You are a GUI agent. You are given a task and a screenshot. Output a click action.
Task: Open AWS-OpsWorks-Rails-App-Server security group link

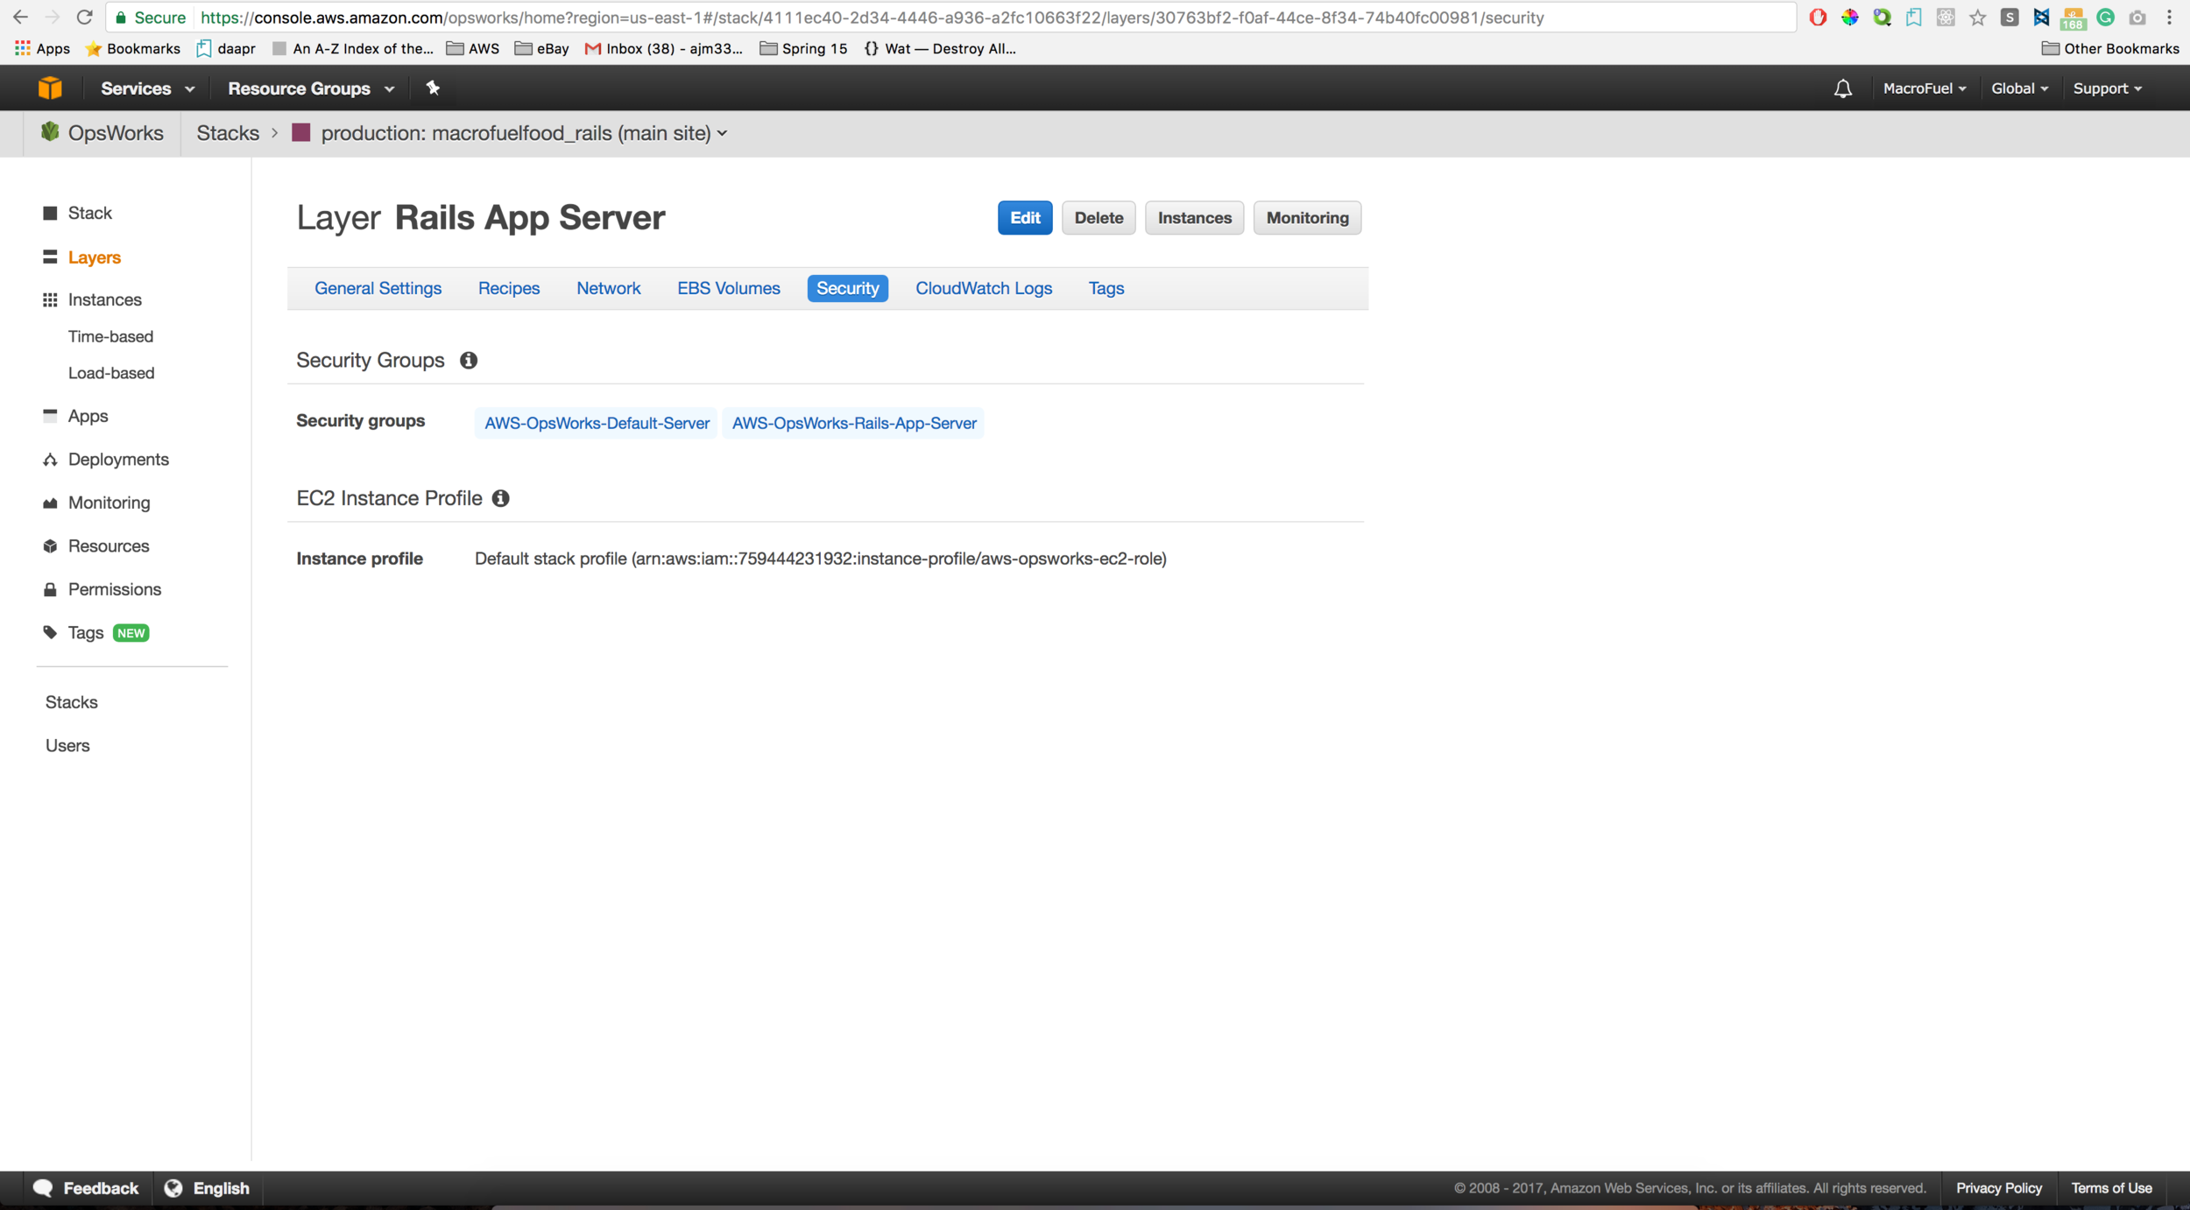[x=853, y=423]
